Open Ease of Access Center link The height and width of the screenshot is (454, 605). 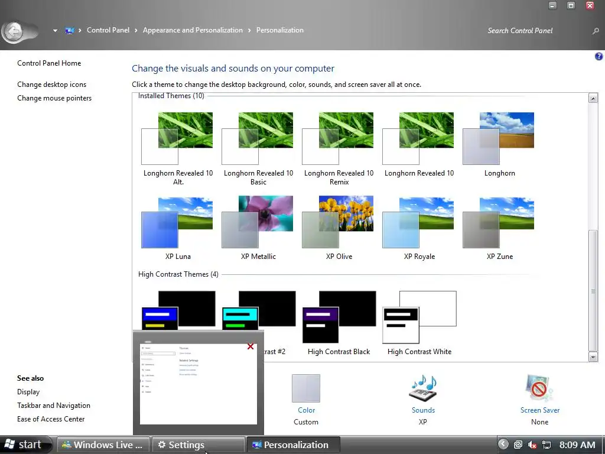(51, 419)
